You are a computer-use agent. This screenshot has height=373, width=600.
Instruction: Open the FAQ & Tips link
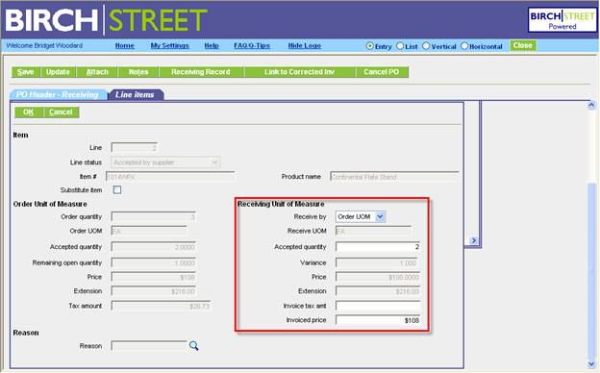click(x=252, y=46)
